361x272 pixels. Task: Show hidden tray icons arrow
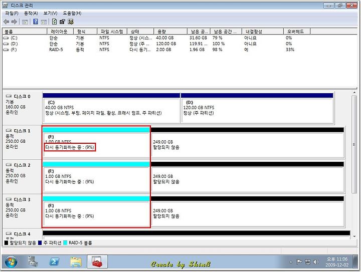[x=291, y=262]
